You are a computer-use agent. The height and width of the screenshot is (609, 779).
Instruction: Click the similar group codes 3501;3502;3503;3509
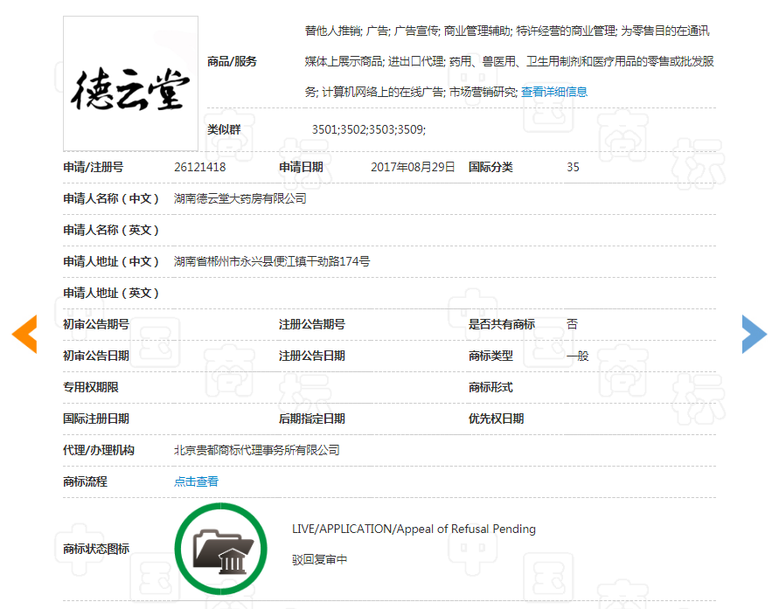point(368,129)
